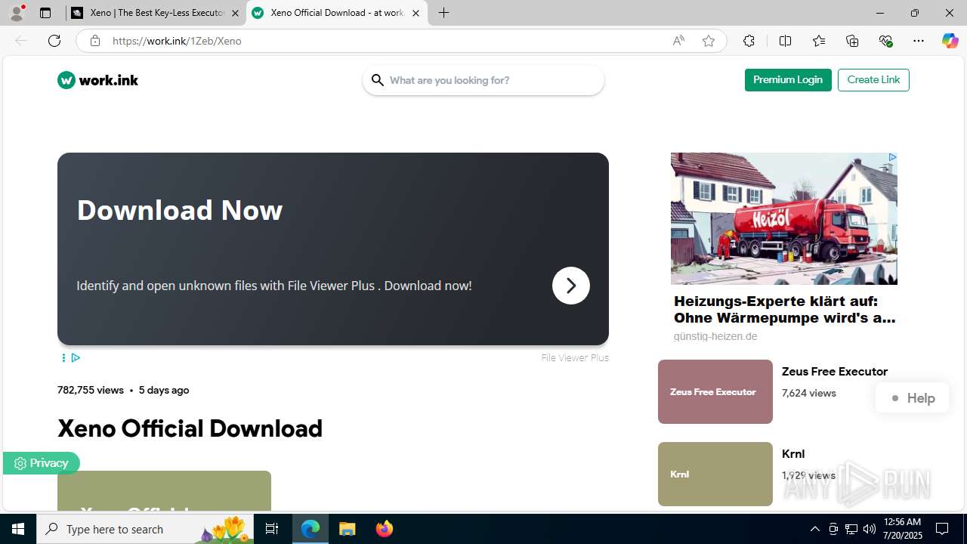Close the Xeno Official Download tab
967x544 pixels.
pyautogui.click(x=416, y=13)
